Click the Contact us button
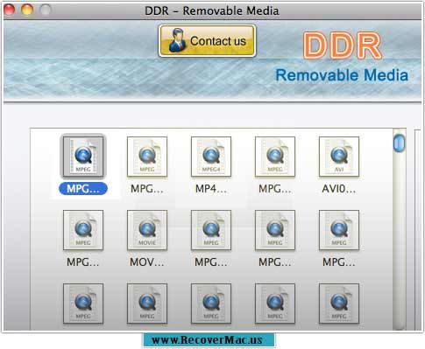 (x=207, y=41)
